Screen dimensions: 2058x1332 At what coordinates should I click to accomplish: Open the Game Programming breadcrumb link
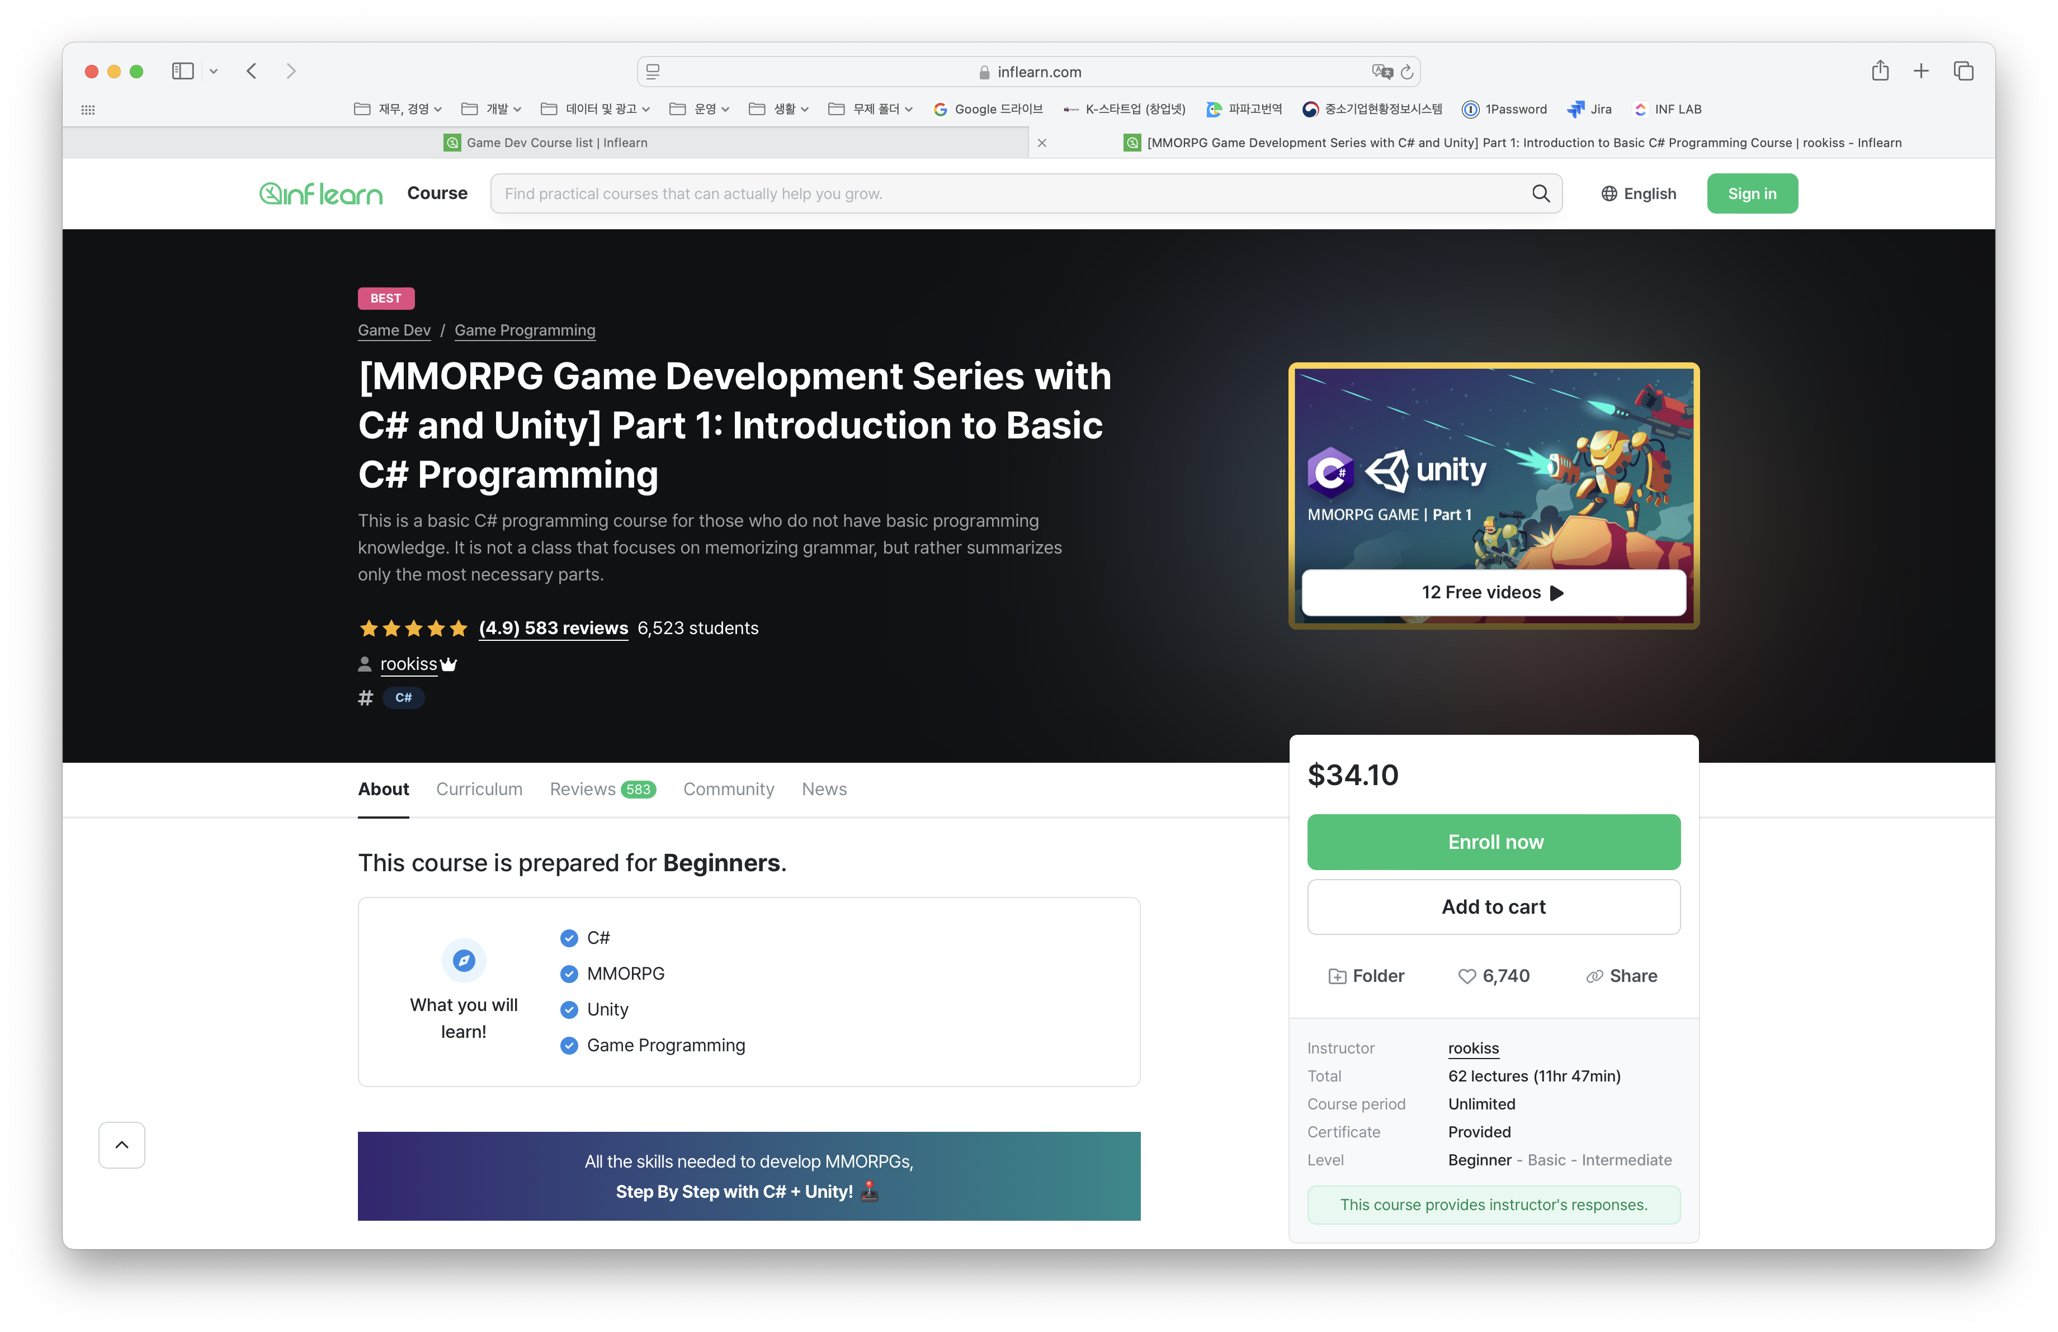click(x=525, y=330)
